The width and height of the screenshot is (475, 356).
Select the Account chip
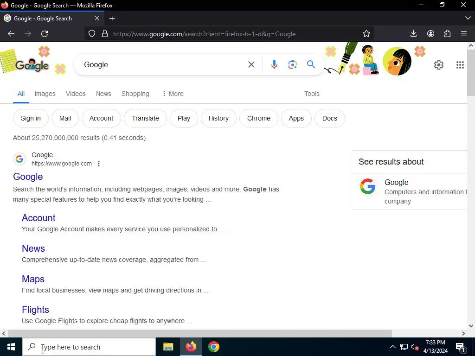coord(101,118)
